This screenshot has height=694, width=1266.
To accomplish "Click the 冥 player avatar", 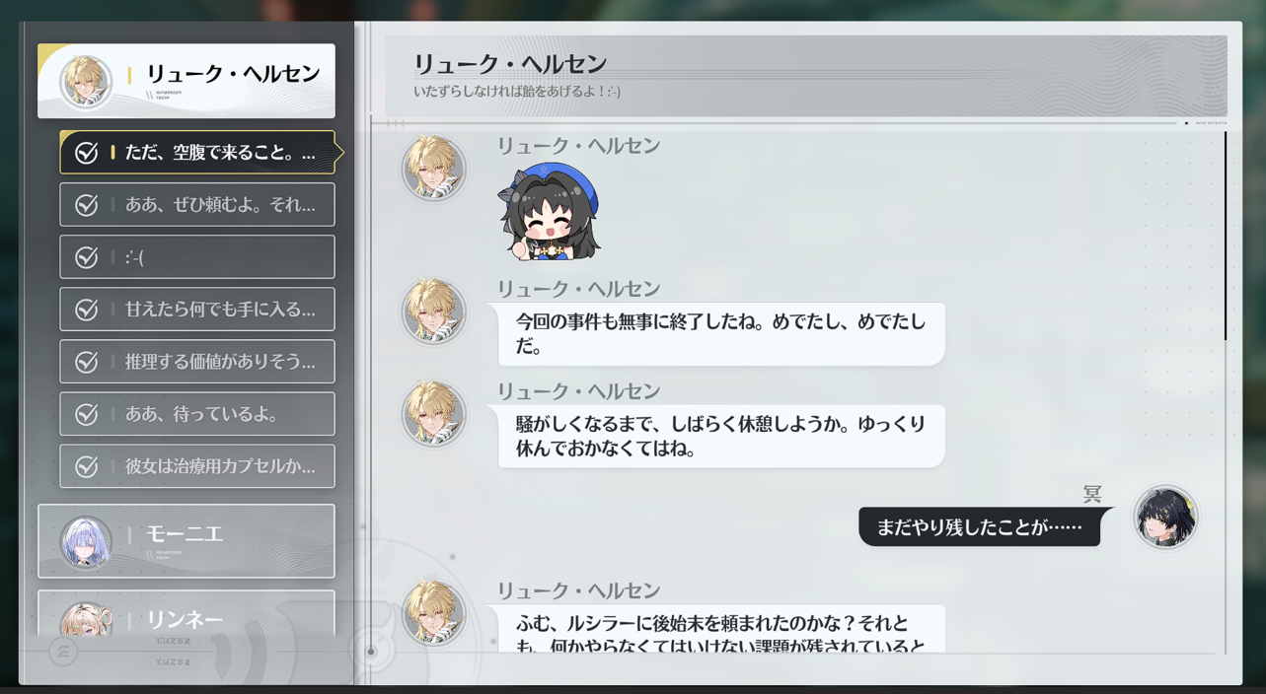I will point(1165,517).
